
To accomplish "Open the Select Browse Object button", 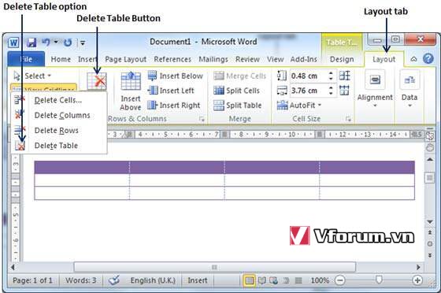I will 430,244.
